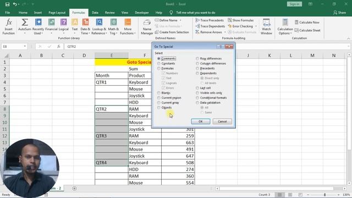352x198 pixels.
Task: Open the Watch Window
Action: point(266,26)
